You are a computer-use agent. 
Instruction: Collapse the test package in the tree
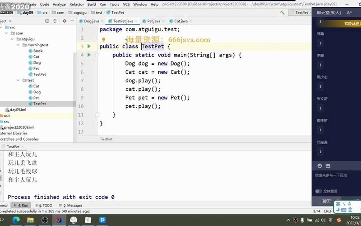coord(18,80)
